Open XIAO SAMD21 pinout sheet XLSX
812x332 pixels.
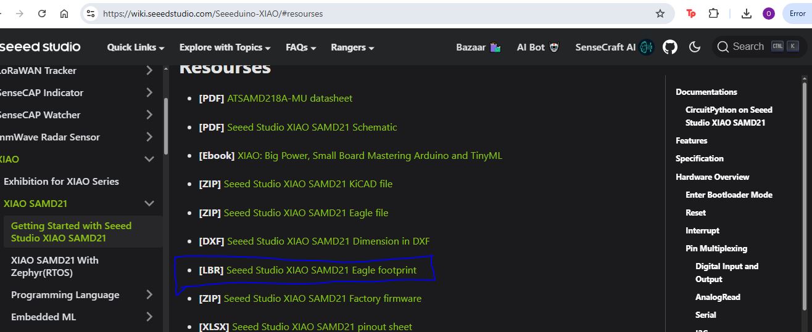point(322,326)
